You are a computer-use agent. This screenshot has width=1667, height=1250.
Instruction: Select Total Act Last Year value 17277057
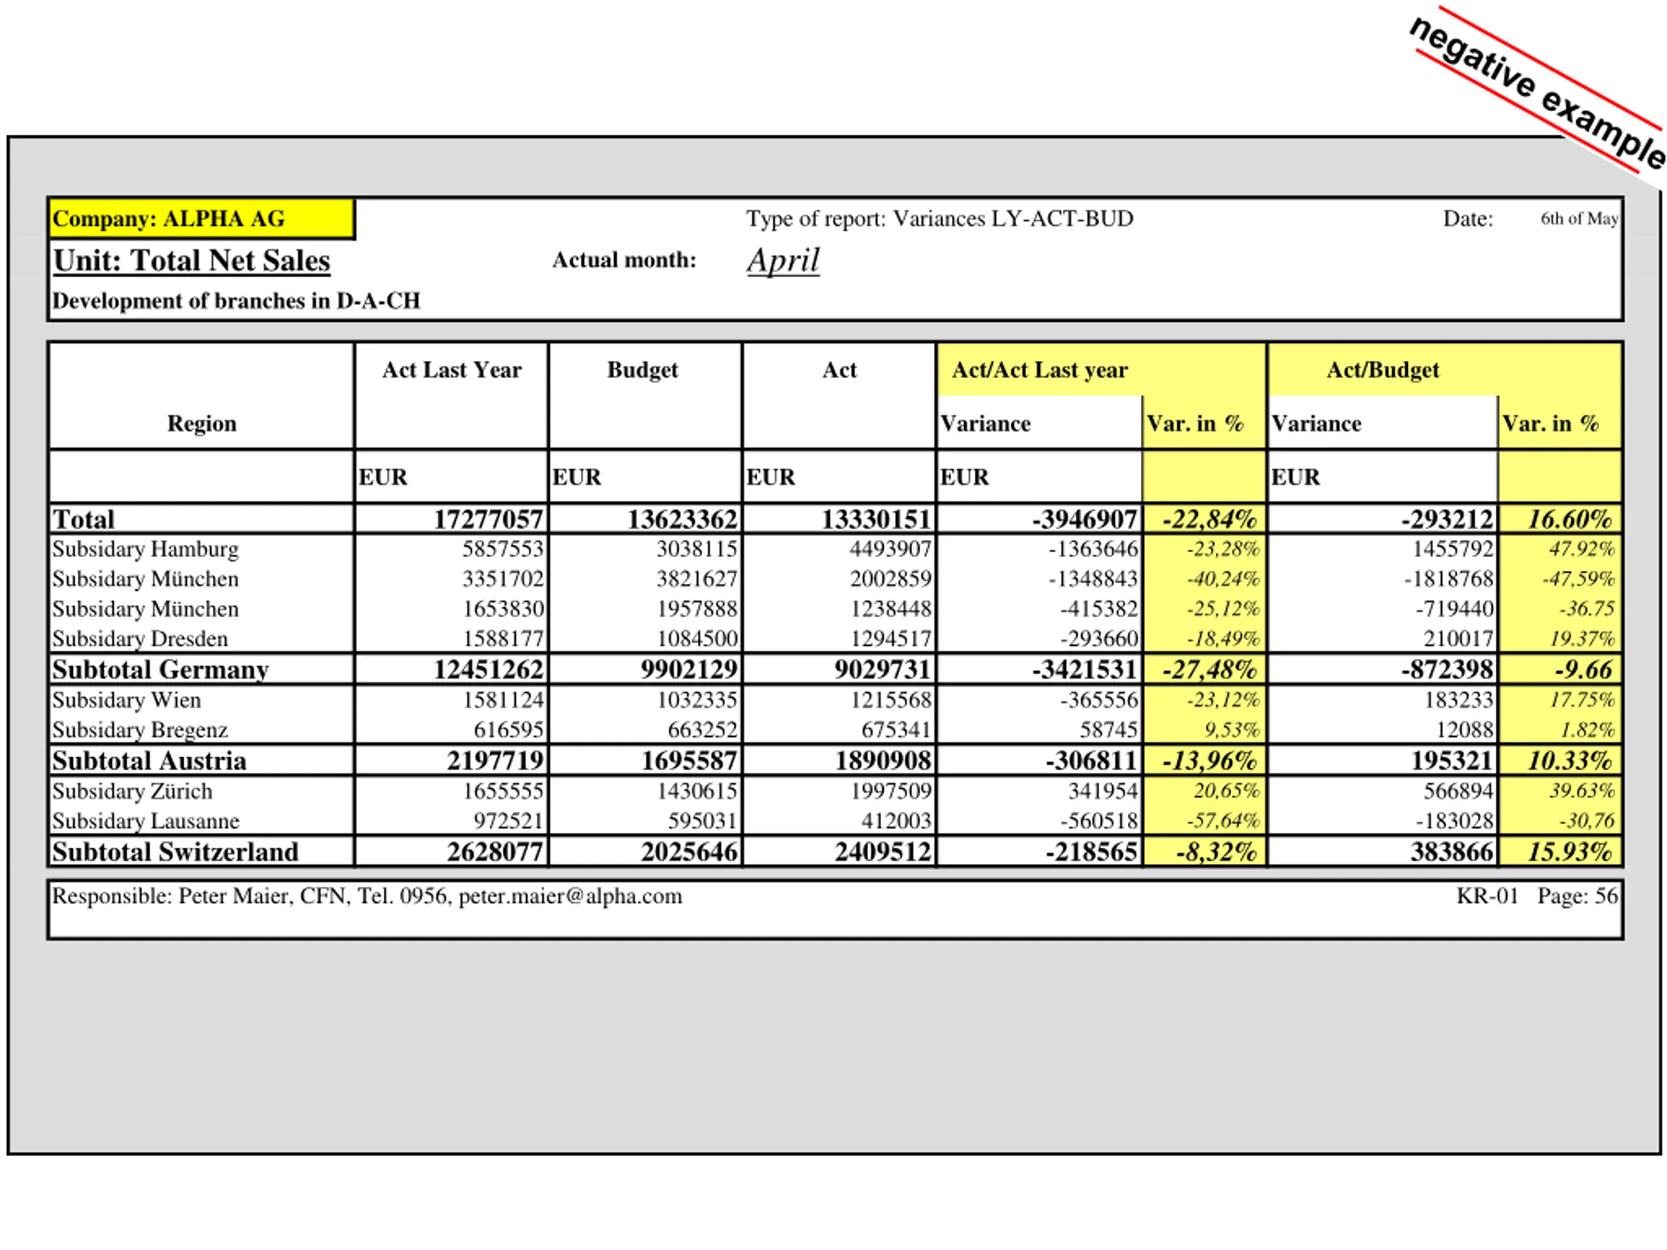tap(488, 519)
